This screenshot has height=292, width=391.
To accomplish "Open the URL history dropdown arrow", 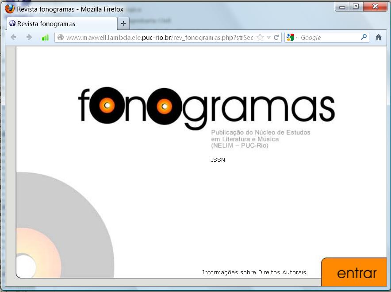I will click(268, 38).
